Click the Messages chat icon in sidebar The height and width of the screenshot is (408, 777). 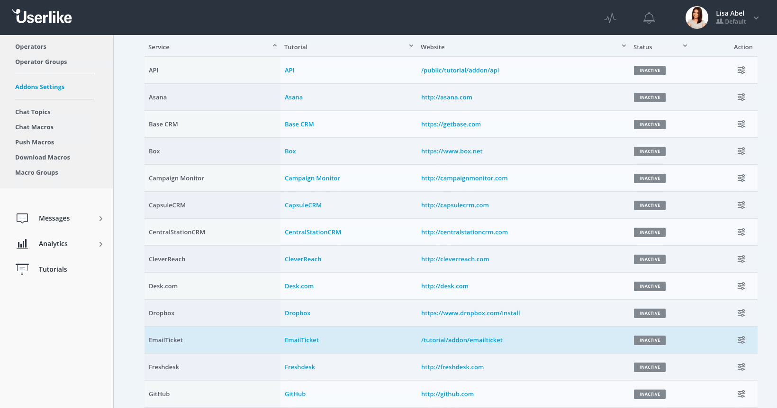coord(22,218)
